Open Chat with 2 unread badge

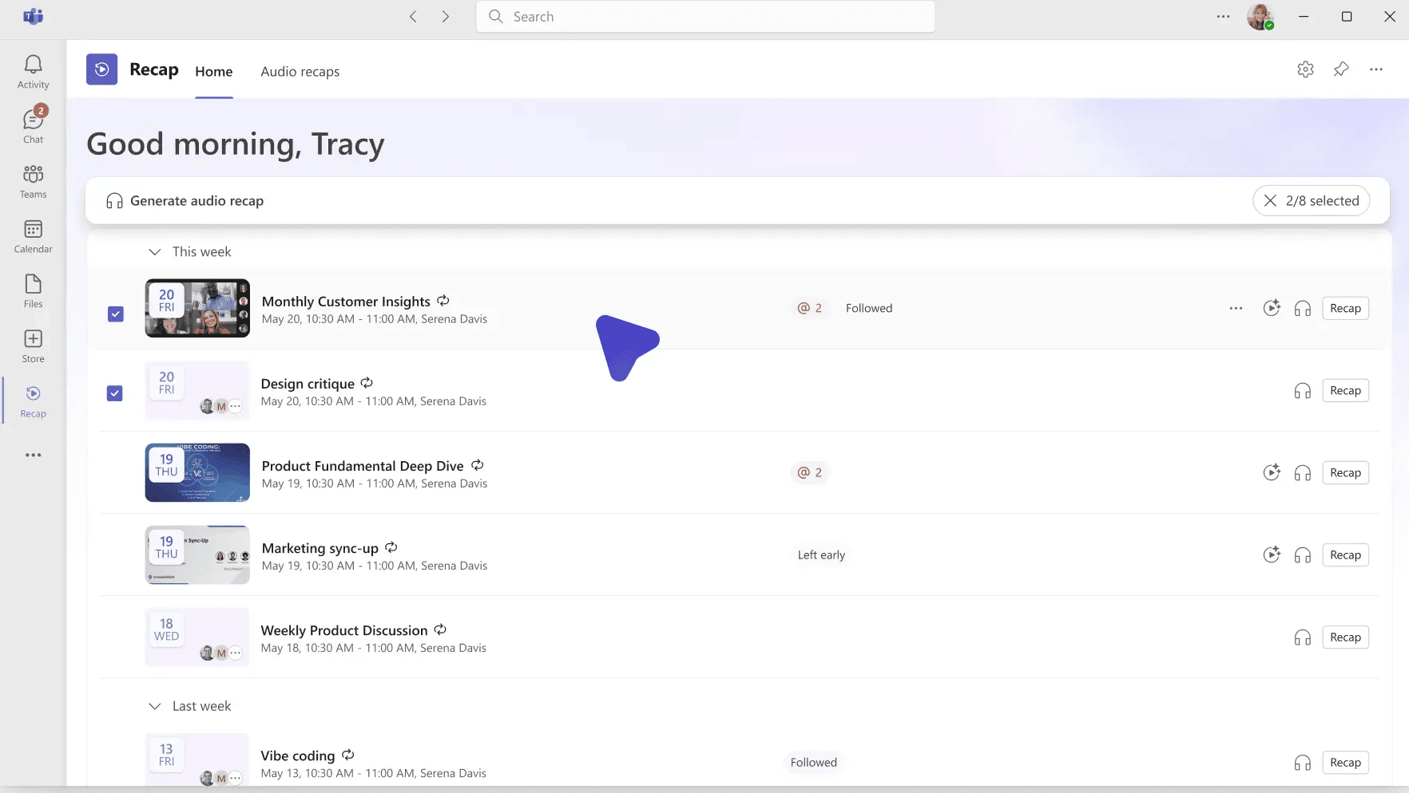(x=33, y=126)
